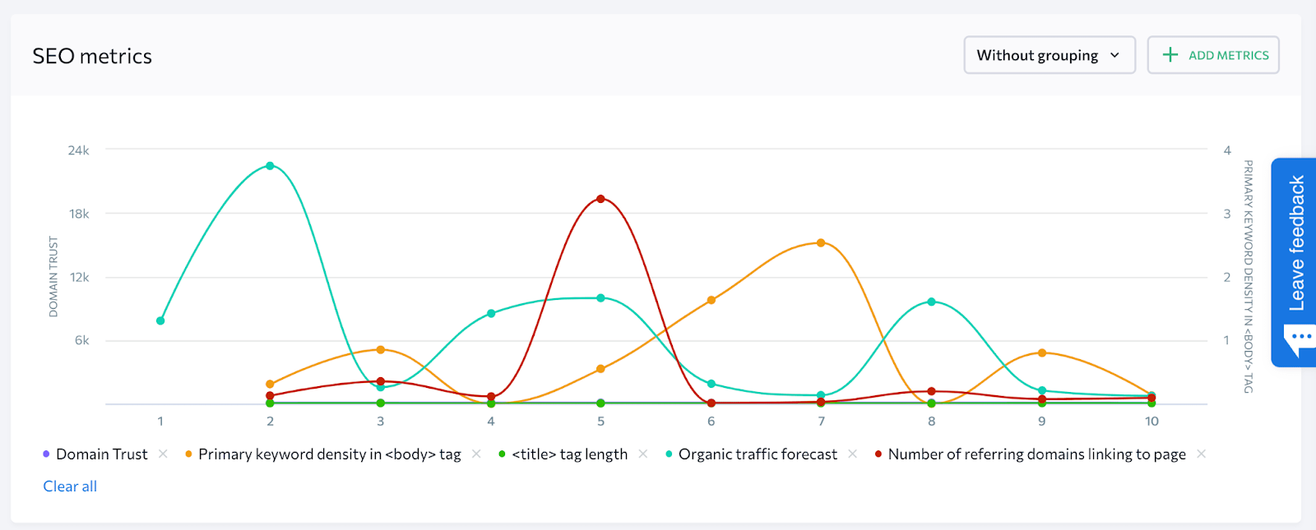Toggle the red referring domains legend dot

[x=878, y=453]
